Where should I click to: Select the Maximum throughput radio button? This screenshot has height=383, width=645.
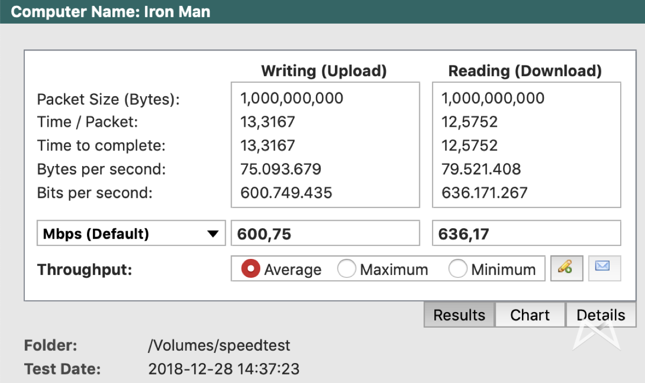point(347,269)
